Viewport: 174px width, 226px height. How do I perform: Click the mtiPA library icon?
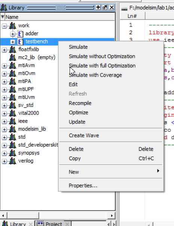coord(13,82)
